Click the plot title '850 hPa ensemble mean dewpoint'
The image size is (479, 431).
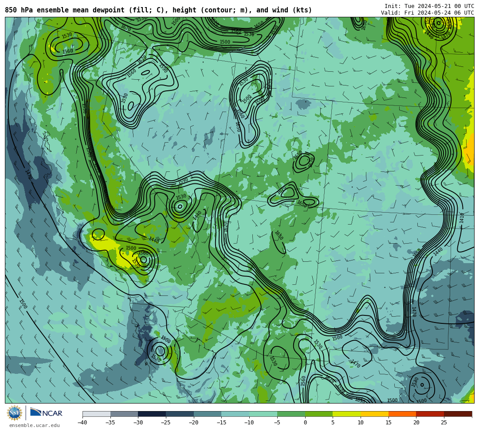65,10
